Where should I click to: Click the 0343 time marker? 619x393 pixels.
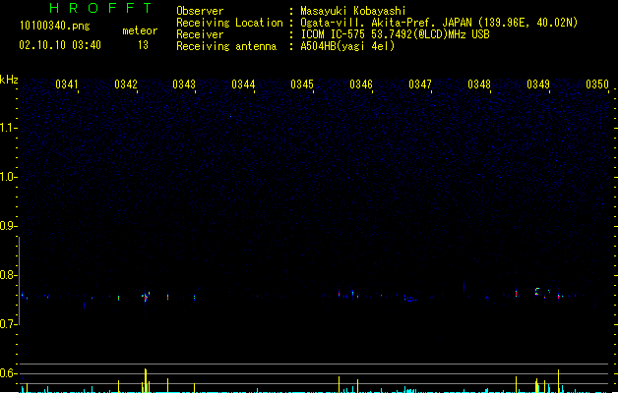point(184,84)
